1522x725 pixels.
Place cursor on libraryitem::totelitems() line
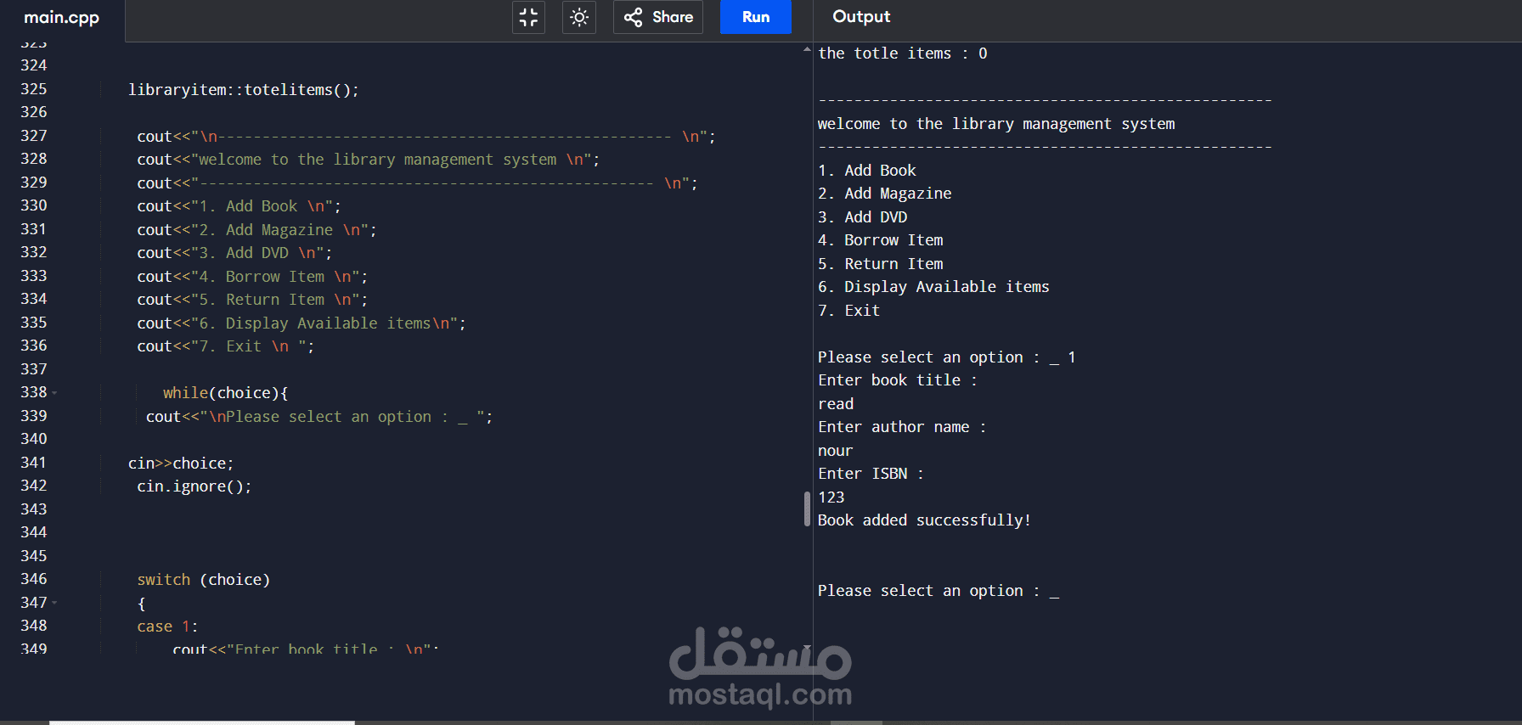(x=244, y=90)
